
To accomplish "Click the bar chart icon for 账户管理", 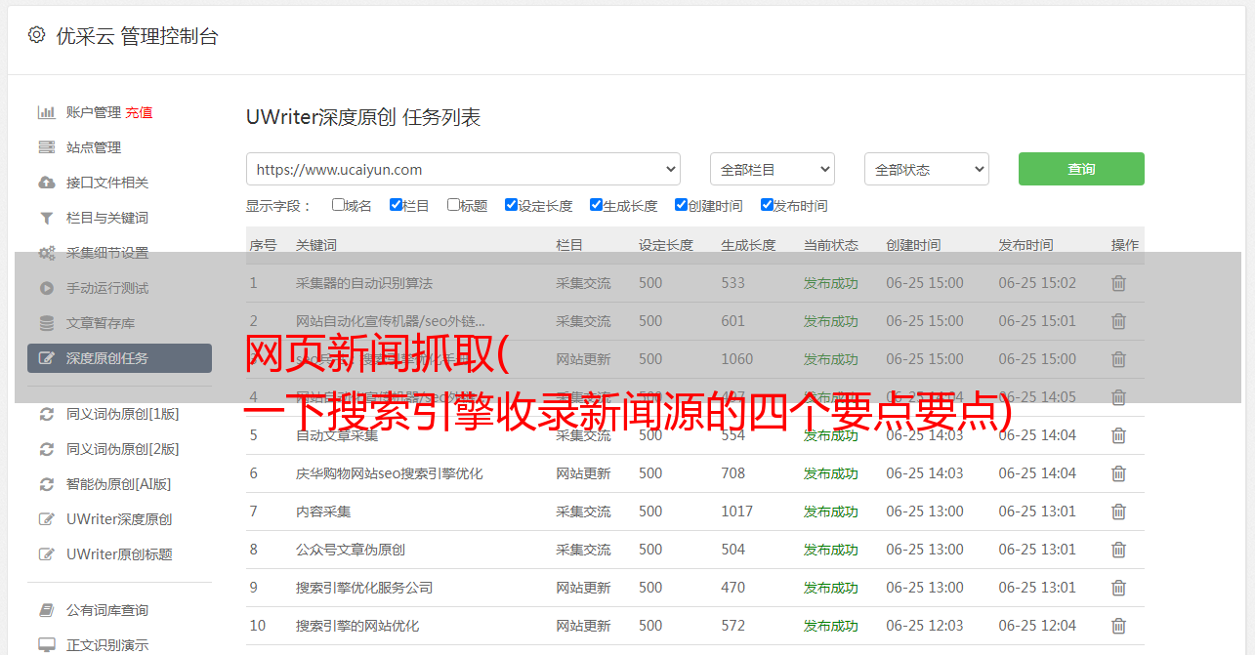I will pos(46,112).
